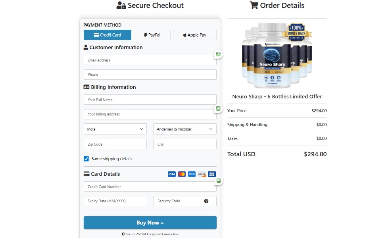Click the Zip Code field
Viewport: 392px width, 238px height.
click(x=115, y=144)
